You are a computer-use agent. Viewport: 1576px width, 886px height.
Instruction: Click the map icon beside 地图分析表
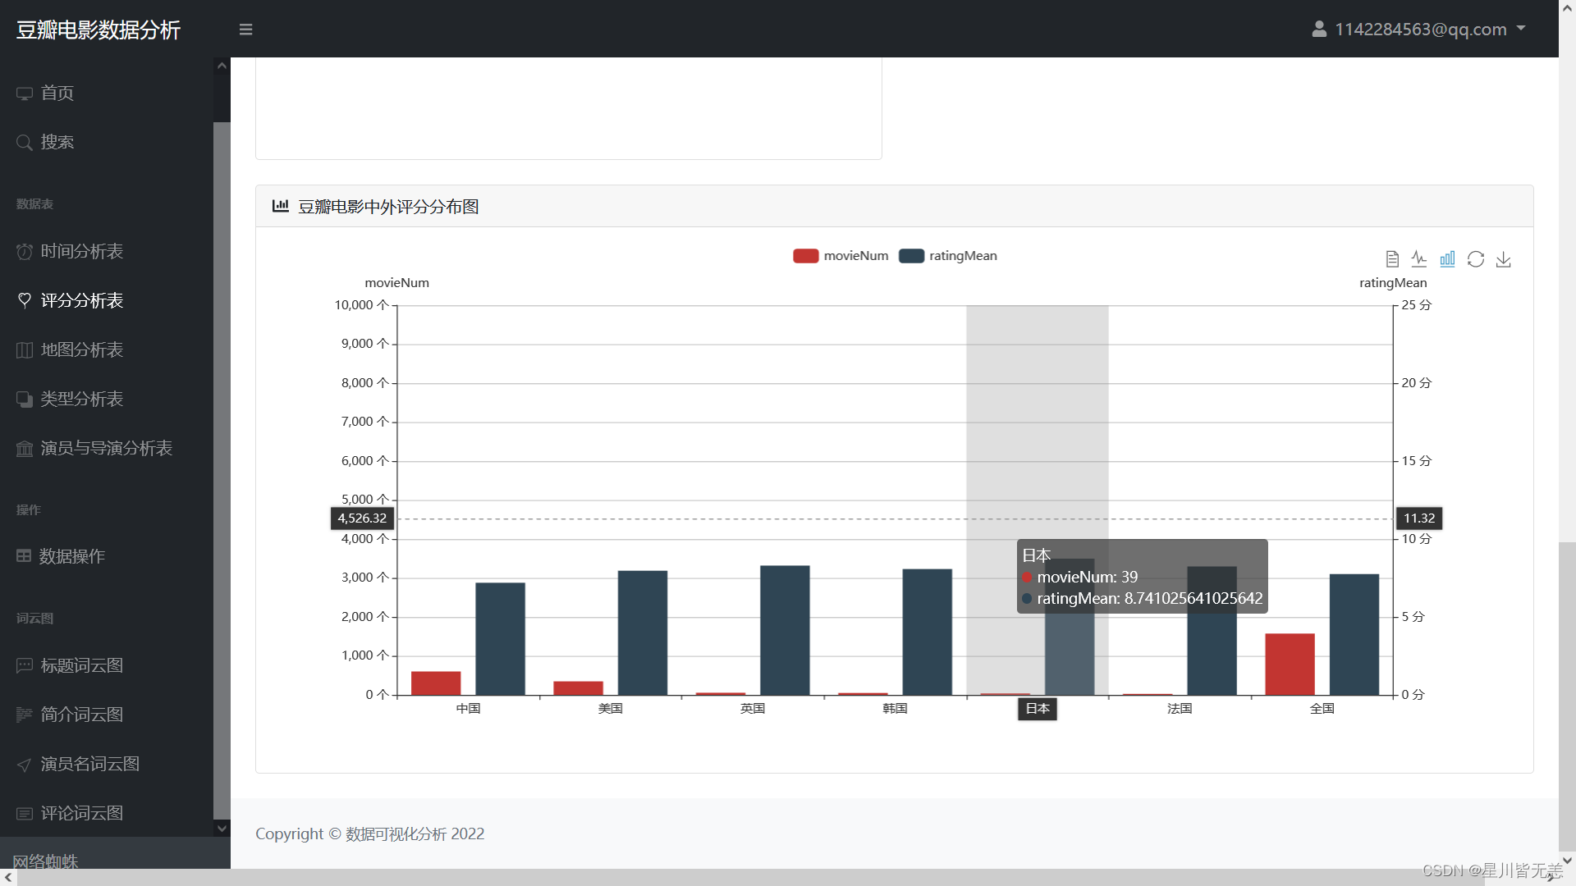[x=25, y=350]
